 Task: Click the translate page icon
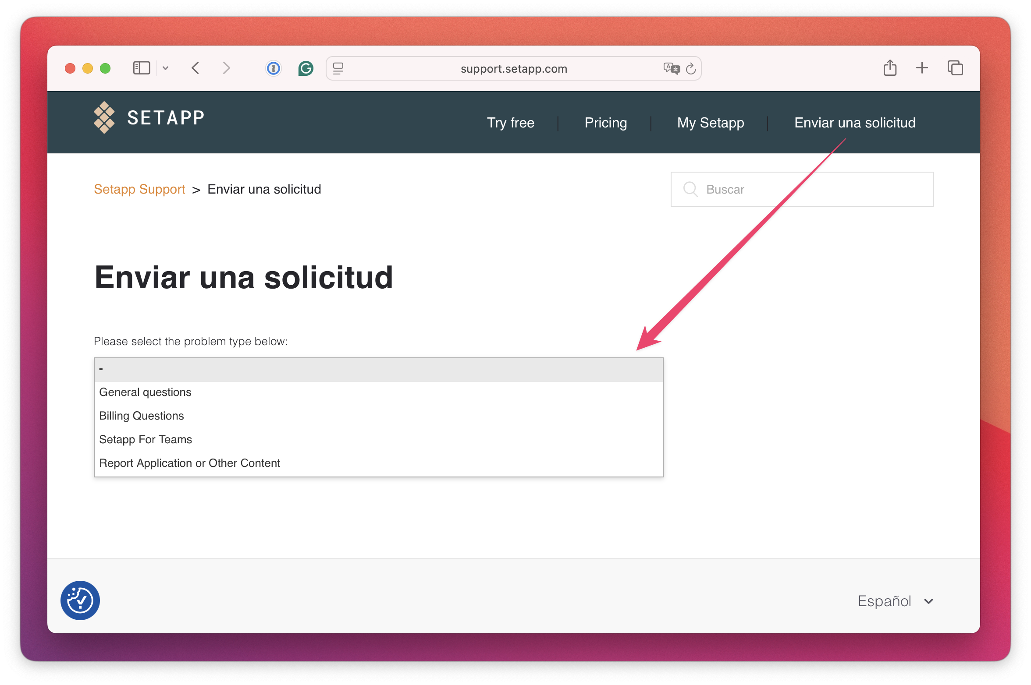coord(671,68)
